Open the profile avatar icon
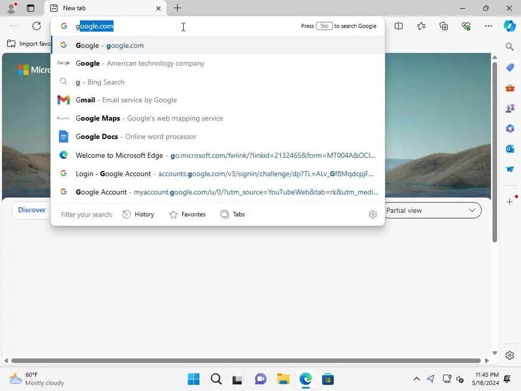Viewport: 521px width, 391px height. [x=12, y=8]
